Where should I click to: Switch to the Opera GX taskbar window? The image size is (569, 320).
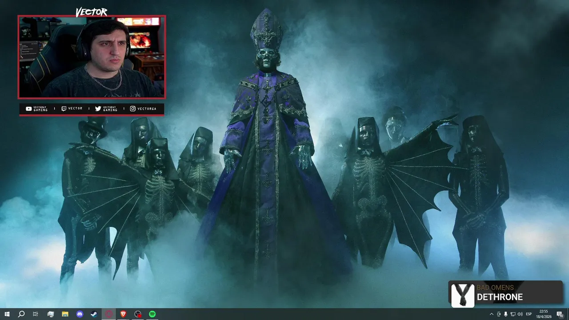[x=109, y=314]
